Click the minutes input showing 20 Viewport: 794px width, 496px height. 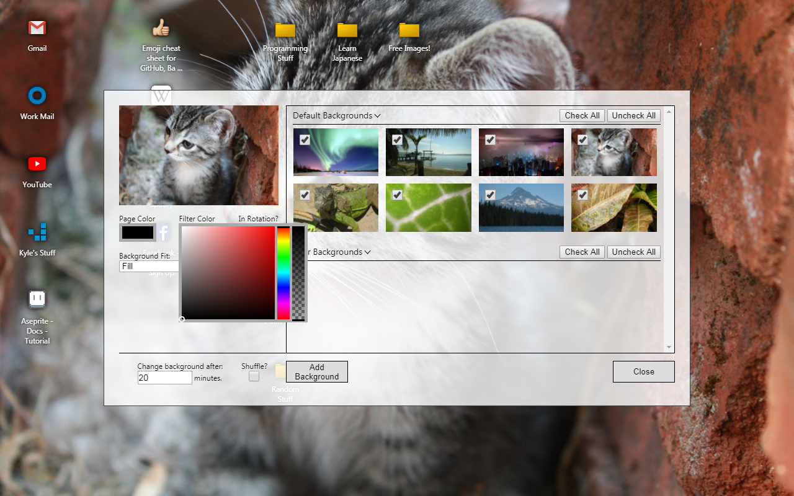(x=164, y=378)
